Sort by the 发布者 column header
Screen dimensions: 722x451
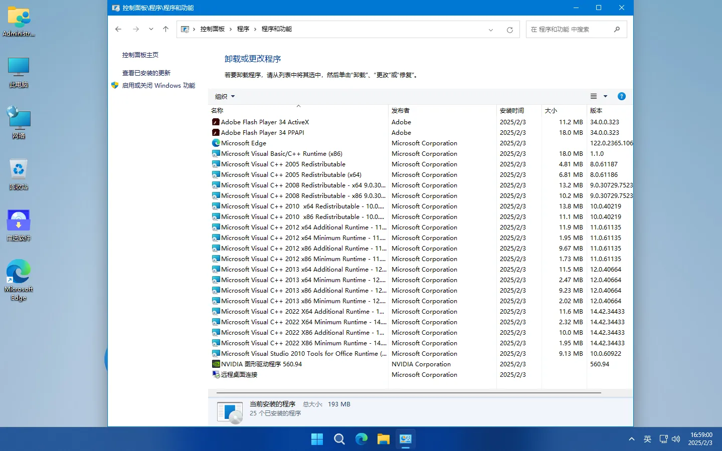point(442,110)
